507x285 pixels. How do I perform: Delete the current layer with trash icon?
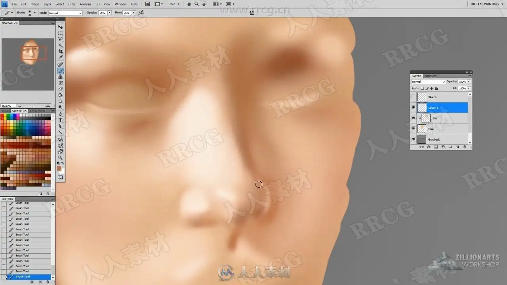(464, 147)
